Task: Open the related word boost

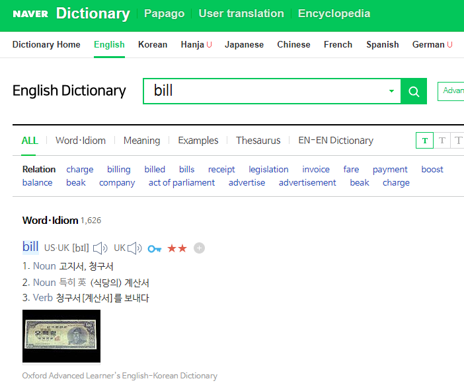Action: coord(432,170)
